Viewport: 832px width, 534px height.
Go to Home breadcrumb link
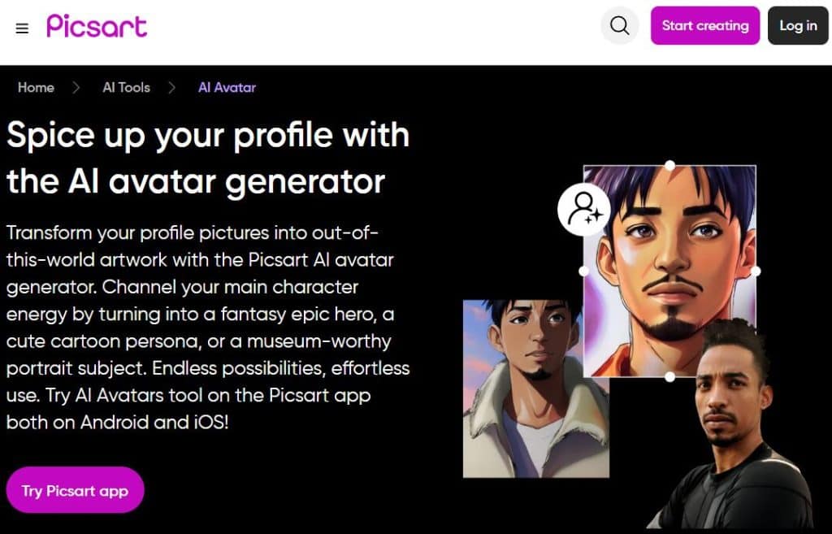(36, 88)
